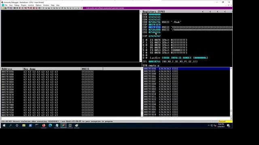Screen dimensions: 259x145
Task: Open the Command Prompt taskbar icon
Action: tap(37, 125)
